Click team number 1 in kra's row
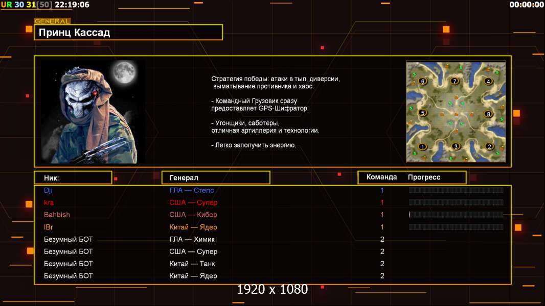Viewport: 545px width, 306px height. point(382,202)
